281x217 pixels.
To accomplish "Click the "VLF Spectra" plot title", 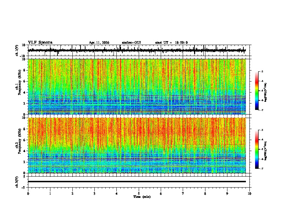I will pyautogui.click(x=40, y=43).
